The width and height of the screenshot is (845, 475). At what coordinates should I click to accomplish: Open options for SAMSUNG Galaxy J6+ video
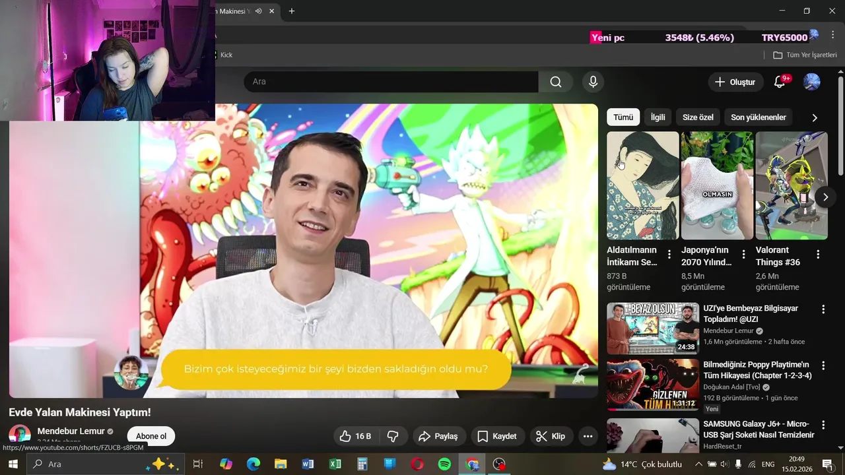(x=823, y=425)
